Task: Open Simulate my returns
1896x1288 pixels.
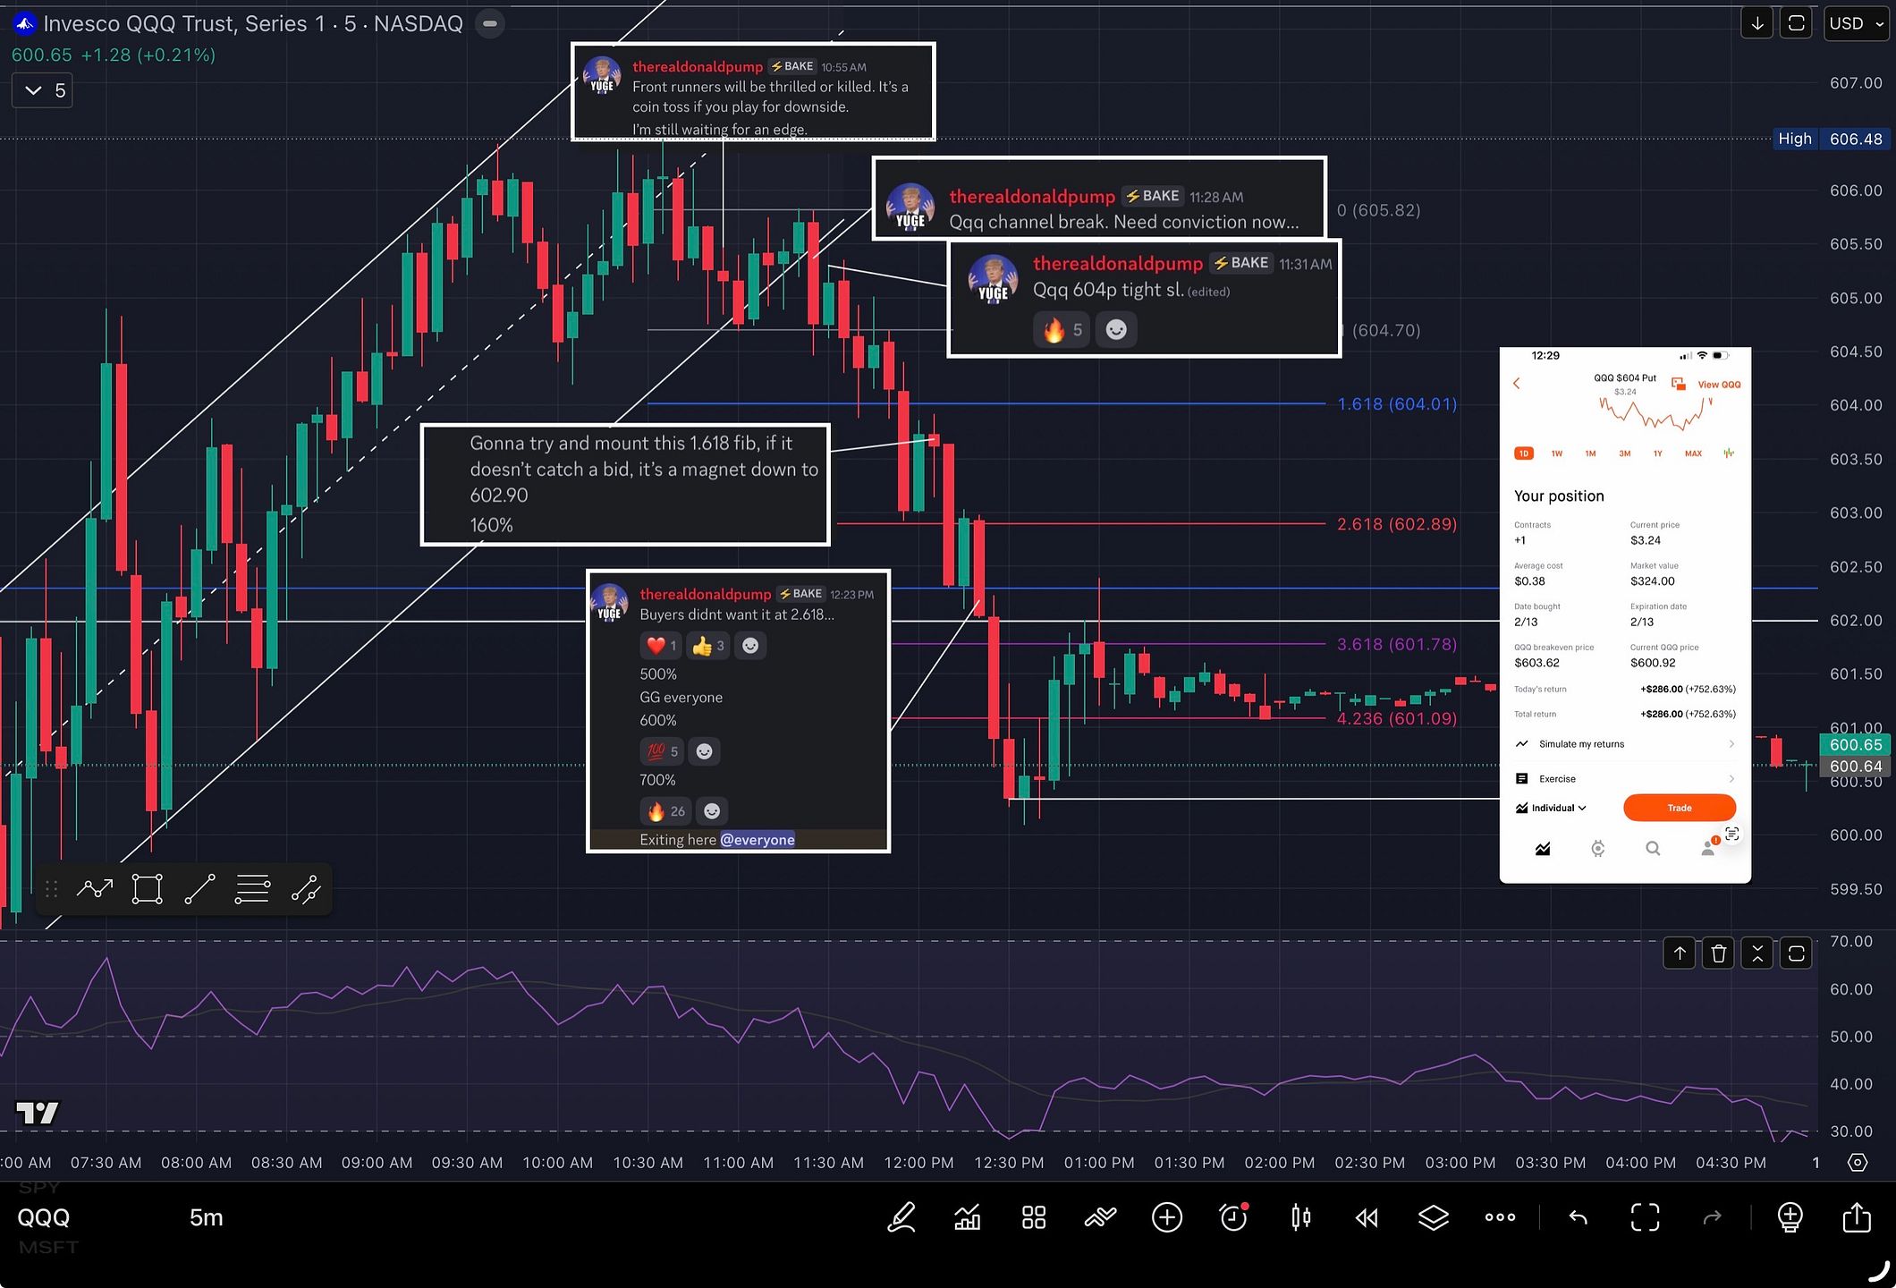Action: tap(1625, 744)
